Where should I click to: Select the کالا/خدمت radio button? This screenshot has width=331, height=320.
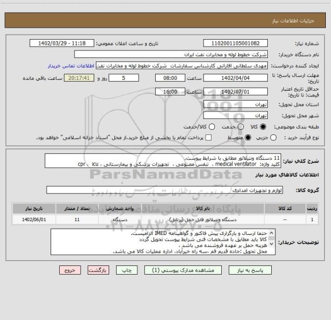[211, 127]
